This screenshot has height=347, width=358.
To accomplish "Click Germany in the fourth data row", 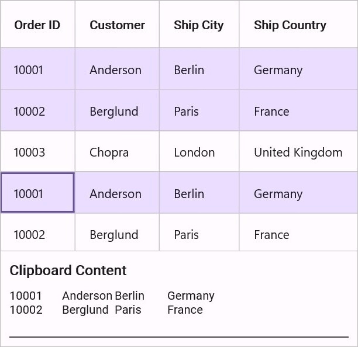I will pos(298,193).
